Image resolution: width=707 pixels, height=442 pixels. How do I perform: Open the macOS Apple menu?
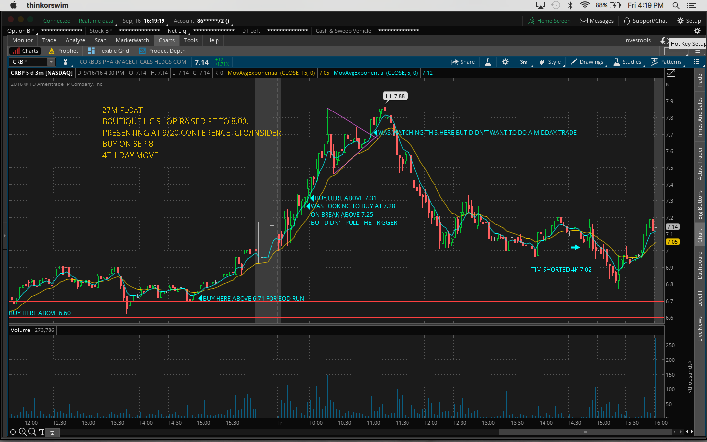[13, 5]
